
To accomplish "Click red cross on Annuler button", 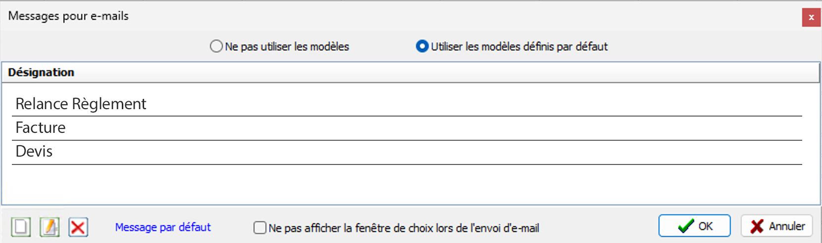I will pos(757,226).
